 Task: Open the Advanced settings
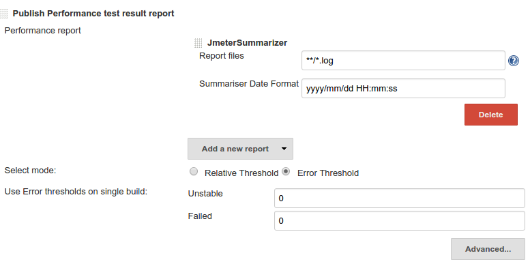click(488, 249)
